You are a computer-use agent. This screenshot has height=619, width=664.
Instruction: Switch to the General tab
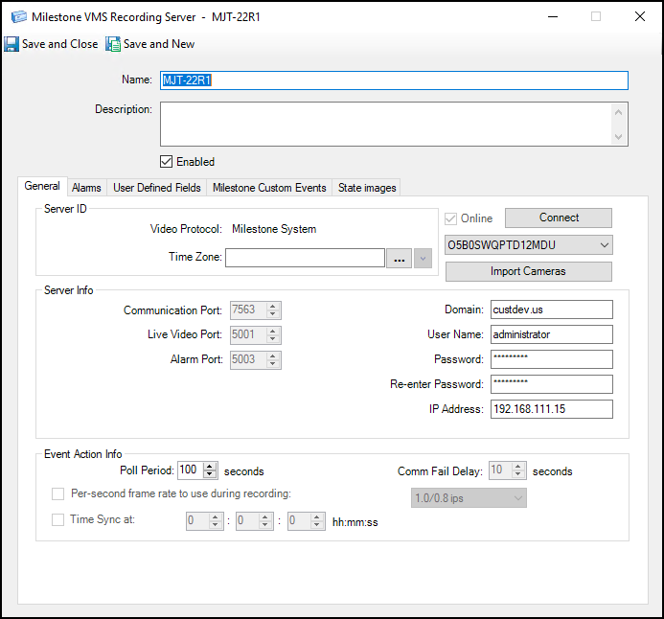(x=42, y=186)
